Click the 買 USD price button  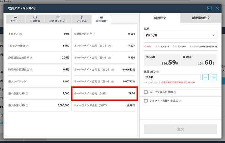pyautogui.click(x=198, y=60)
